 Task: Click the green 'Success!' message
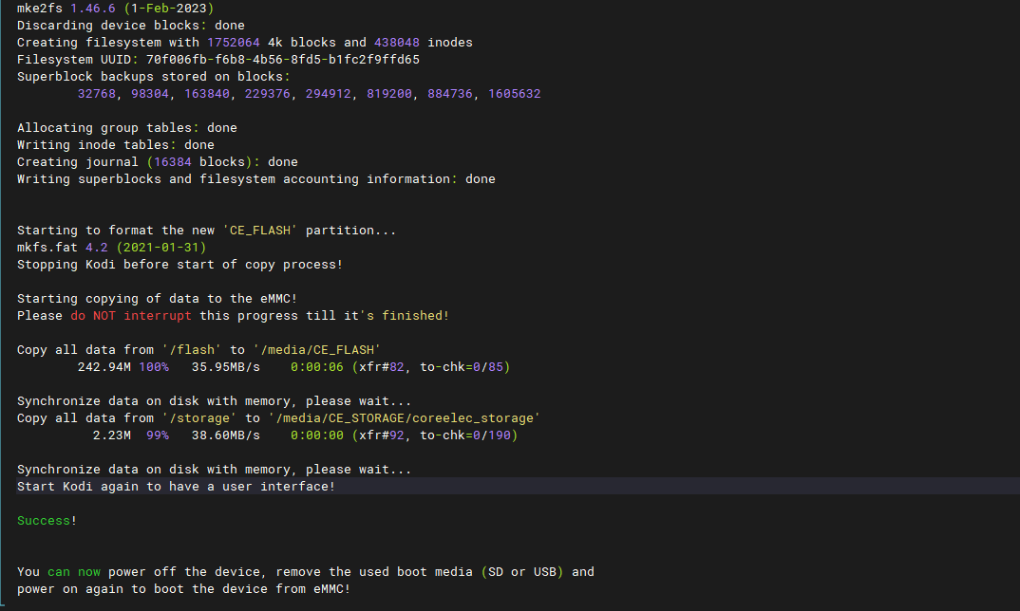point(47,521)
